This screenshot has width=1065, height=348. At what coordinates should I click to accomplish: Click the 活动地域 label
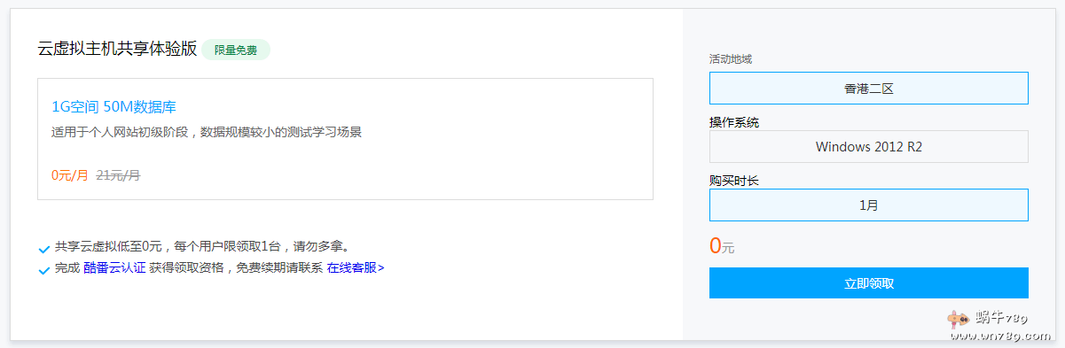[x=731, y=58]
